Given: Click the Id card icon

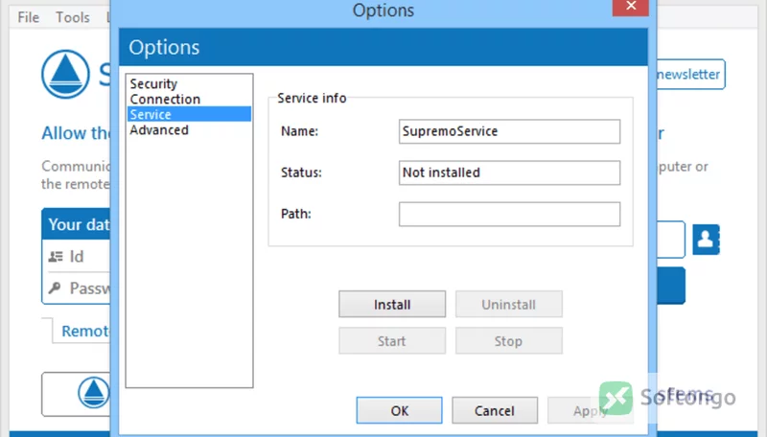Looking at the screenshot, I should tap(56, 256).
